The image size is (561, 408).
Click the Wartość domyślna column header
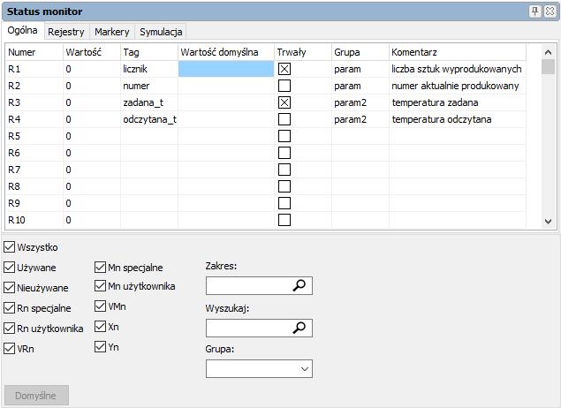(x=226, y=52)
